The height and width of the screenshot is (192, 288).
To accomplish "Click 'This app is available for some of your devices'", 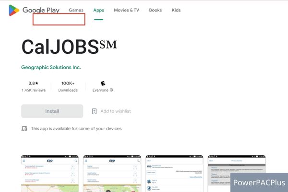I will click(76, 129).
